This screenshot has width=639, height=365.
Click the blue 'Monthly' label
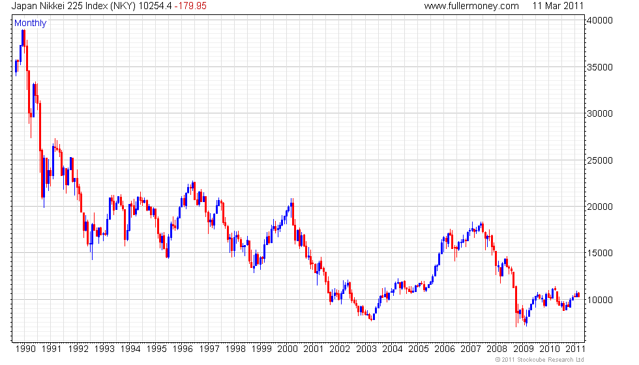coord(30,23)
